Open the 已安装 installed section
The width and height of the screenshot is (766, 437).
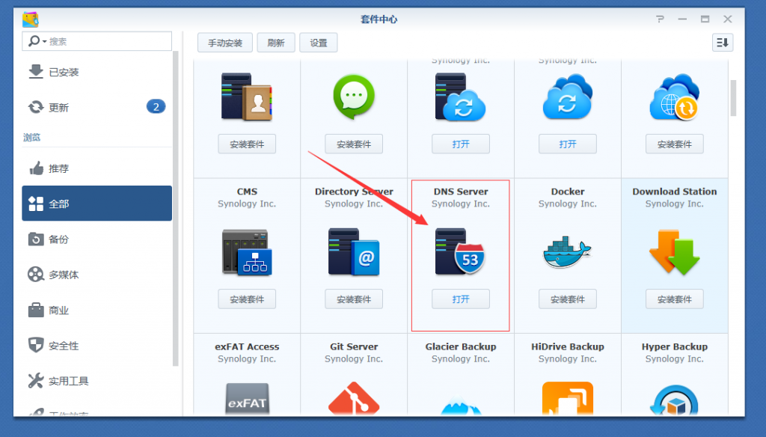coord(96,72)
